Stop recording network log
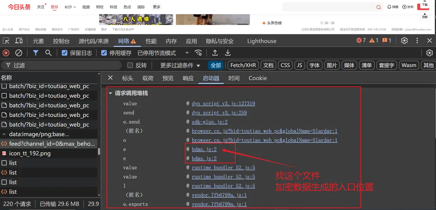Viewport: 436px width, 210px height. (6, 53)
